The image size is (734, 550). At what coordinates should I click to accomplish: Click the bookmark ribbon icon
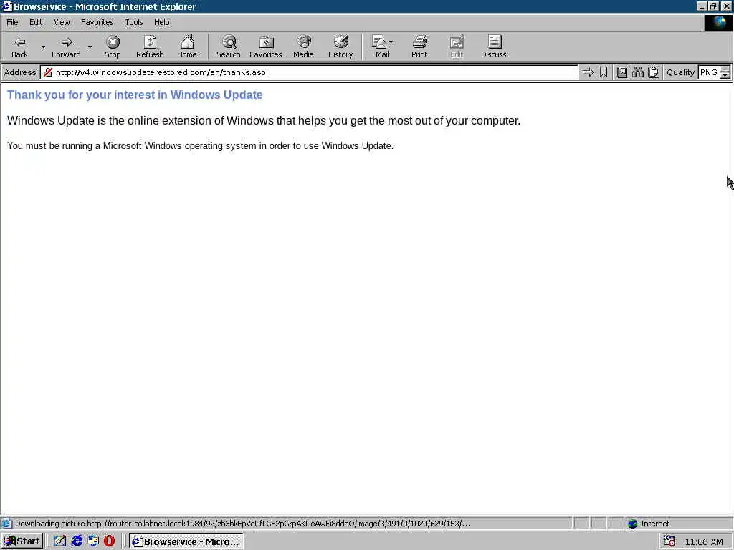tap(604, 72)
